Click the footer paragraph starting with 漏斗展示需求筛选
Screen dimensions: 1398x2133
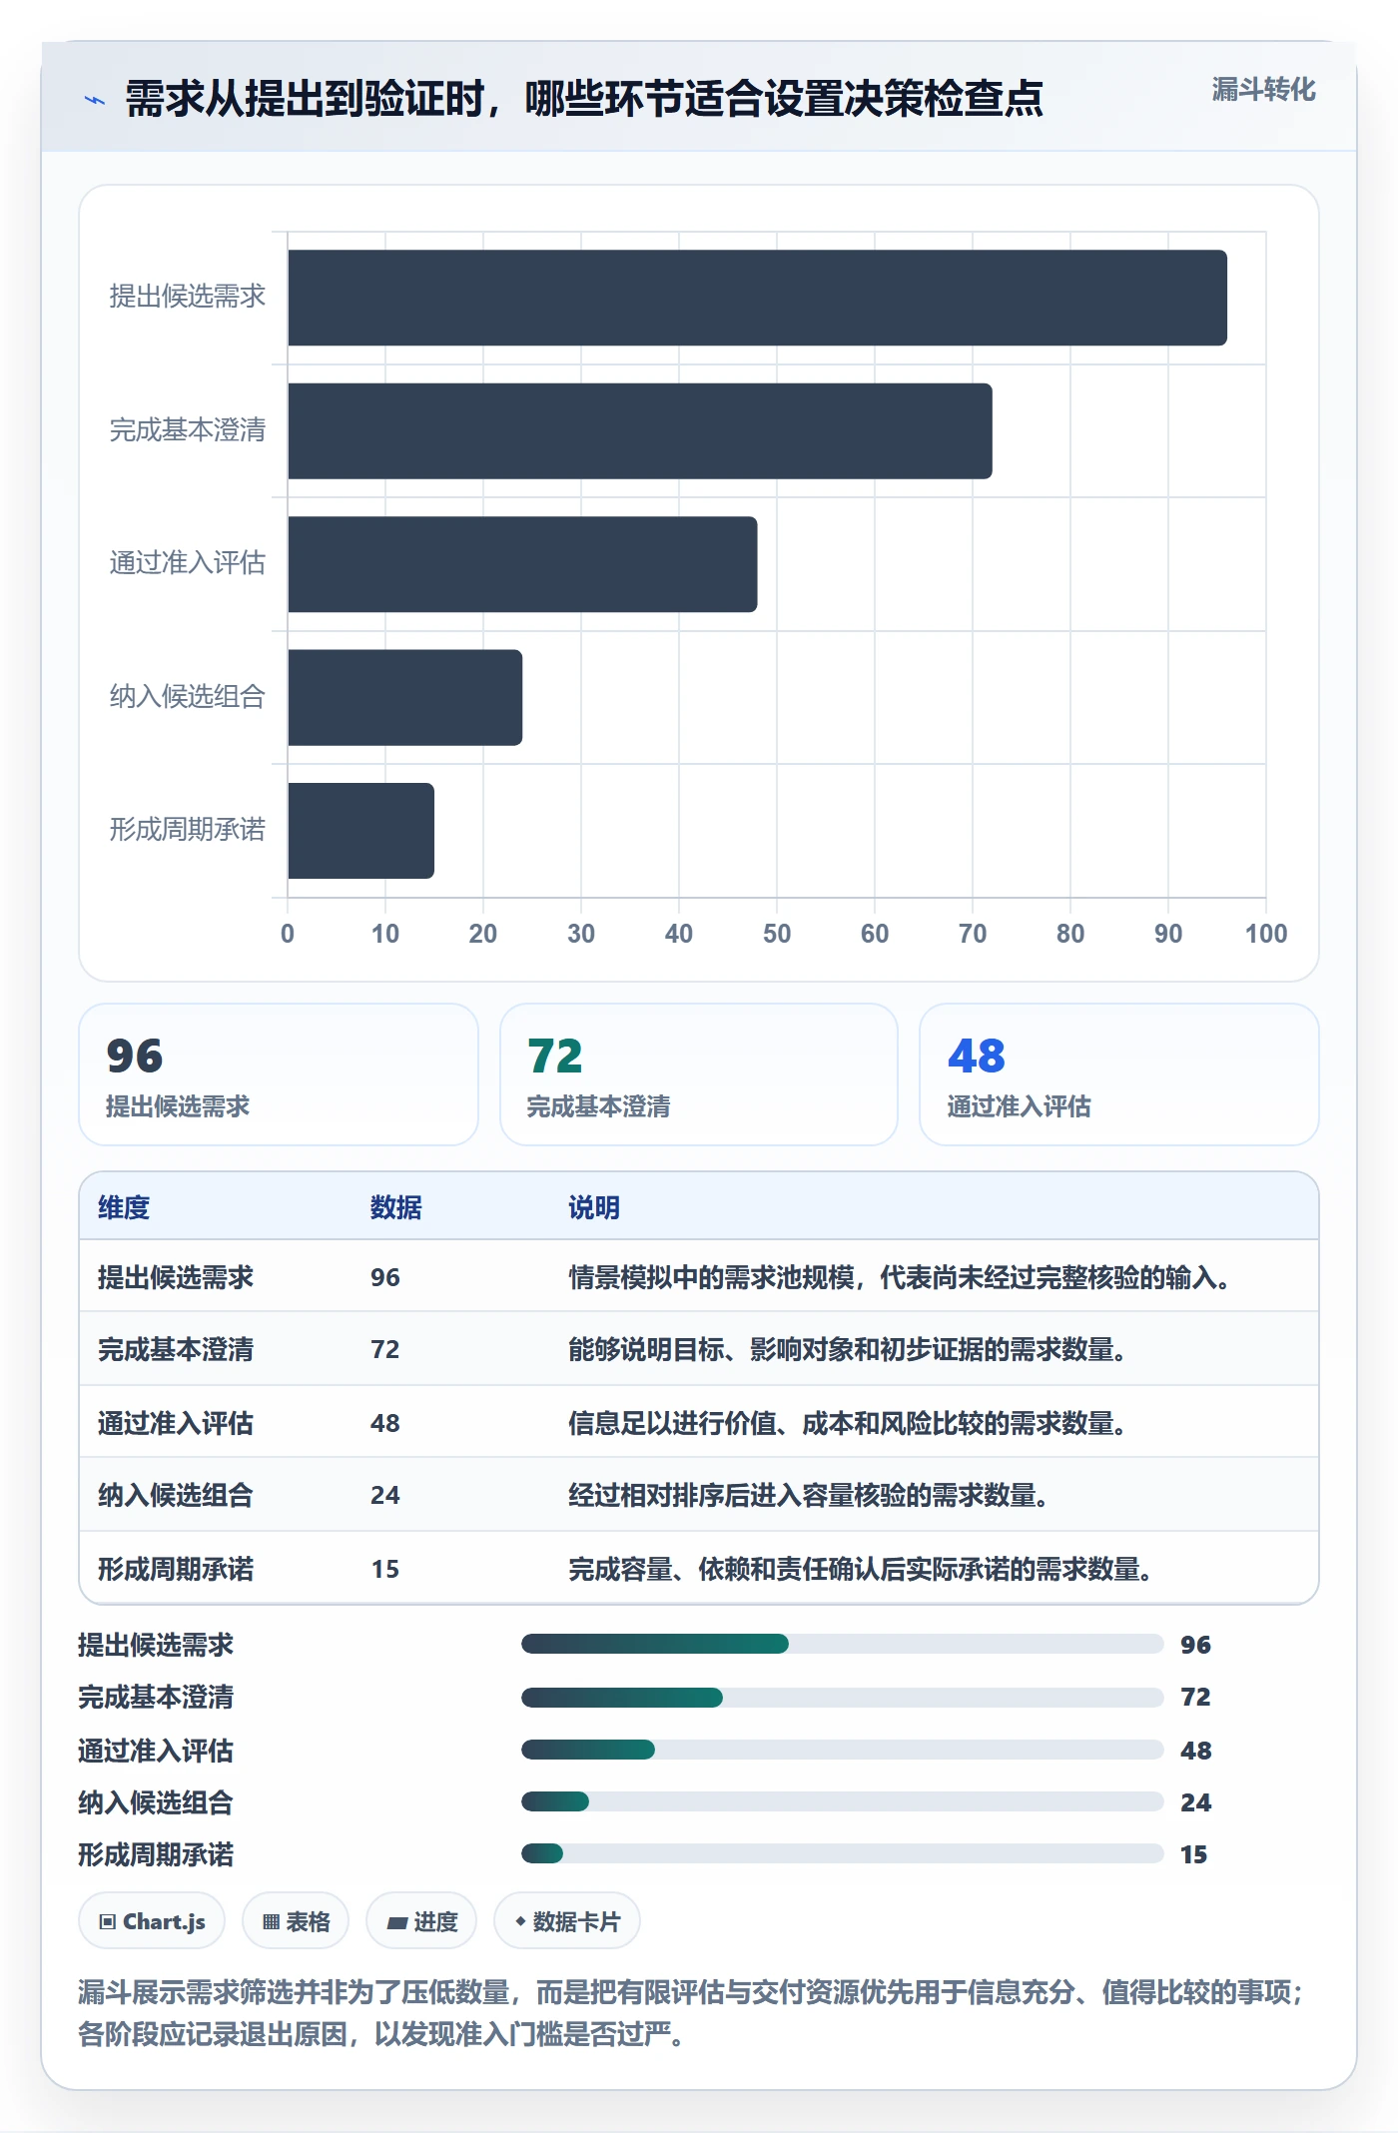tap(691, 2013)
